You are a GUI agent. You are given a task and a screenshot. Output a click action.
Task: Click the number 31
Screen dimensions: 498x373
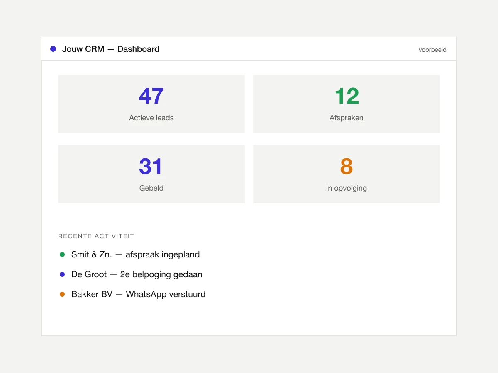[151, 167]
